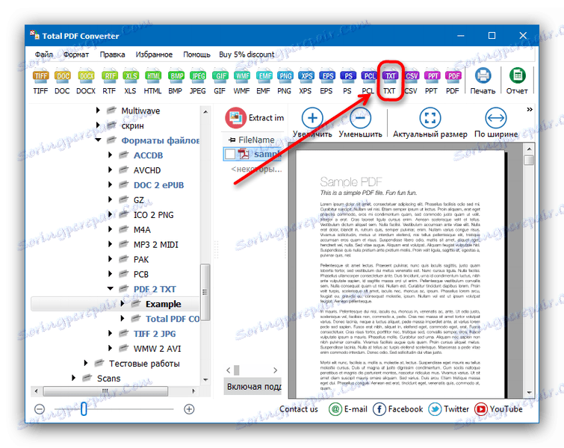
Task: Choose EPS conversion icon
Action: (x=326, y=81)
